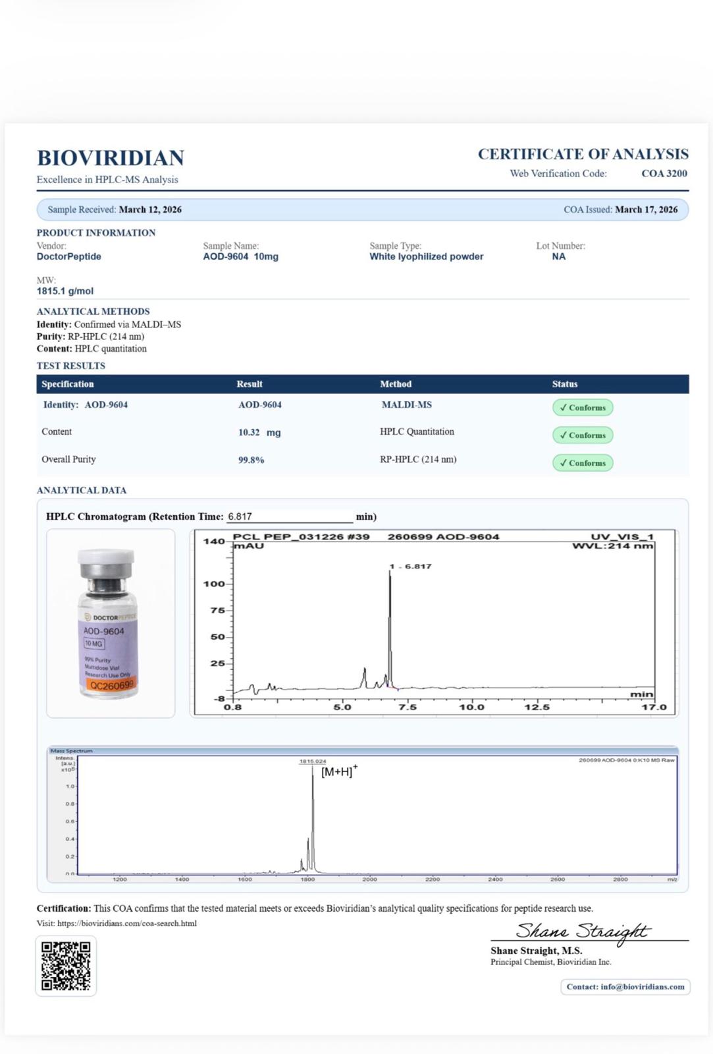Click the orange QC260699 label on vial

pyautogui.click(x=111, y=684)
